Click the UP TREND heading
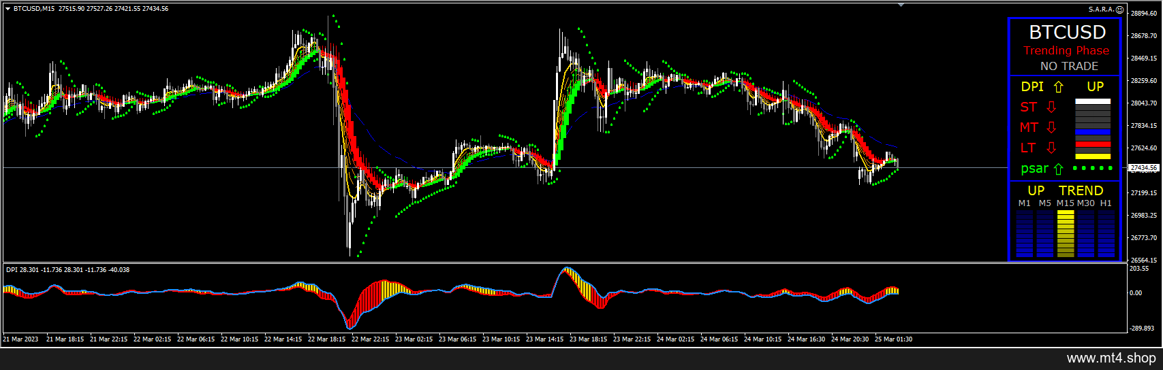 click(x=1066, y=190)
